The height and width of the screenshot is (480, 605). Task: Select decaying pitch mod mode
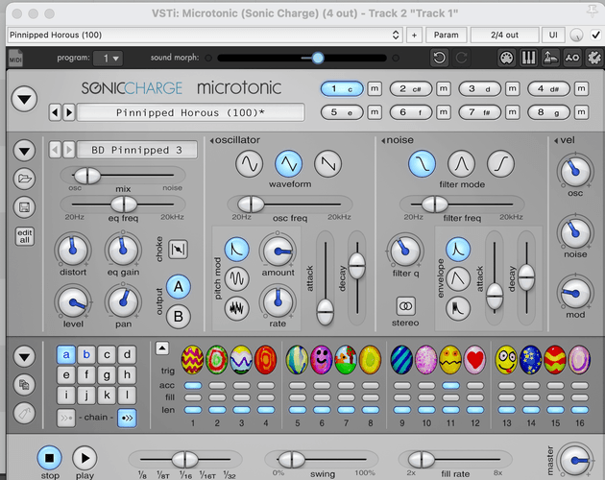point(237,250)
